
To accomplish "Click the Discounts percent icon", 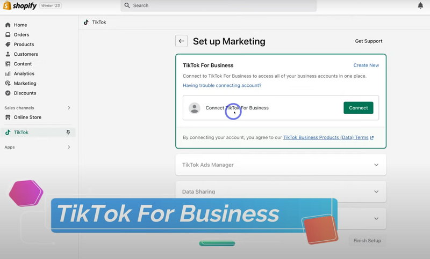I will point(8,93).
